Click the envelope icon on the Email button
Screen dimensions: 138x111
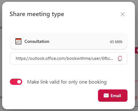106,96
